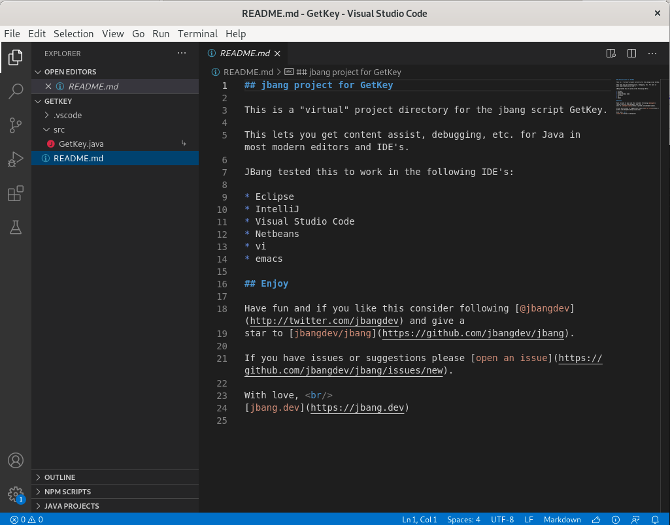
Task: Expand the Outline section
Action: [x=115, y=477]
